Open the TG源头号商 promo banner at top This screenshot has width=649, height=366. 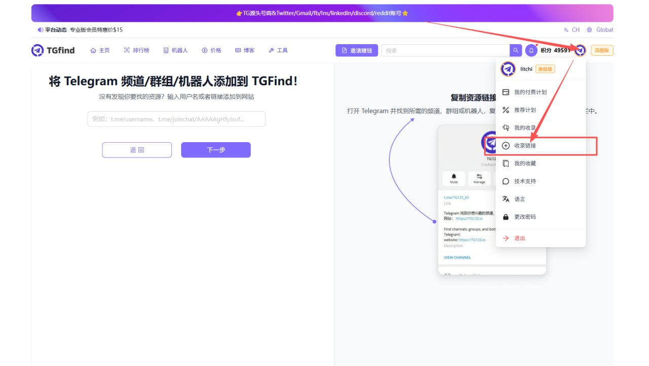click(x=322, y=13)
